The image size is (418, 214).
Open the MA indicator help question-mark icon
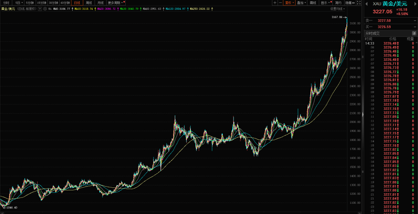coord(40,9)
